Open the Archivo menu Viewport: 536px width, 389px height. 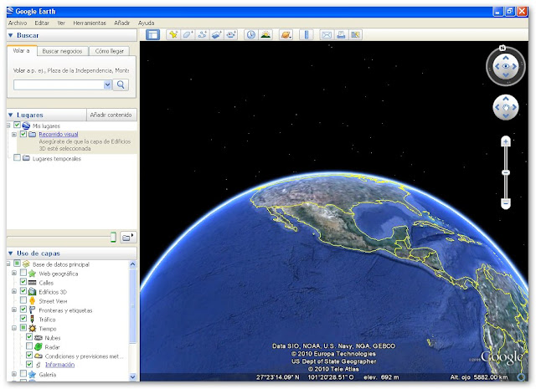18,23
